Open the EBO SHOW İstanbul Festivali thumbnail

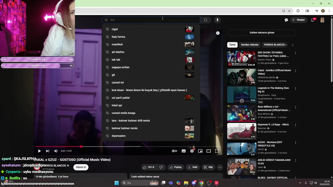tap(242, 59)
